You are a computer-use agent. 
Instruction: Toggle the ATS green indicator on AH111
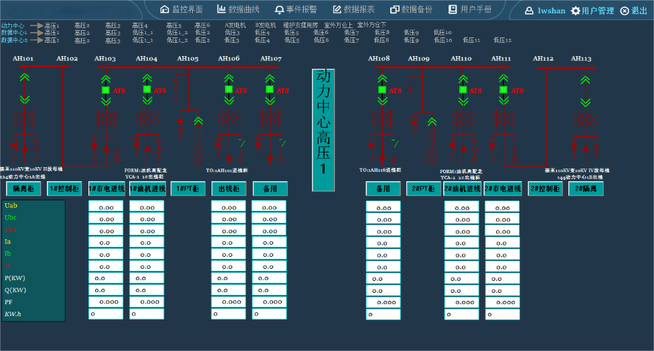tap(503, 90)
